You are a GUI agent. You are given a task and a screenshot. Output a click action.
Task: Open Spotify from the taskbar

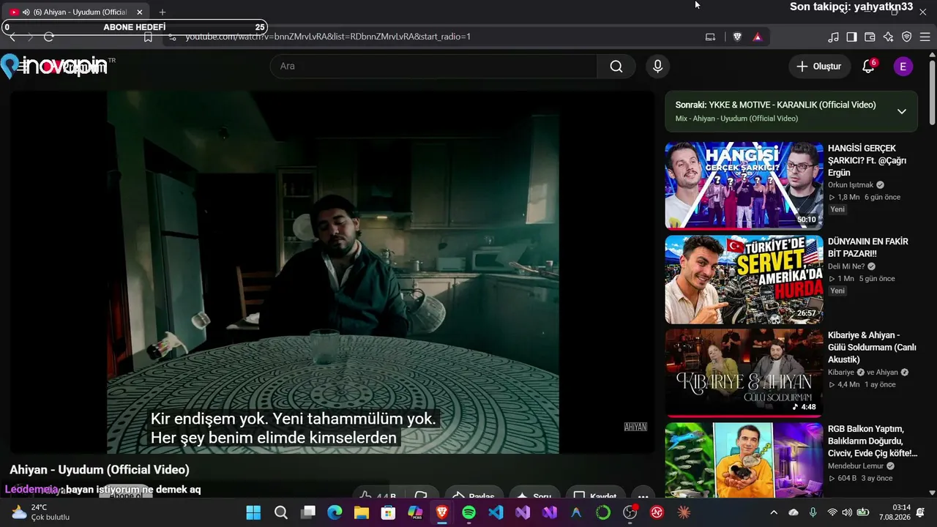point(468,512)
